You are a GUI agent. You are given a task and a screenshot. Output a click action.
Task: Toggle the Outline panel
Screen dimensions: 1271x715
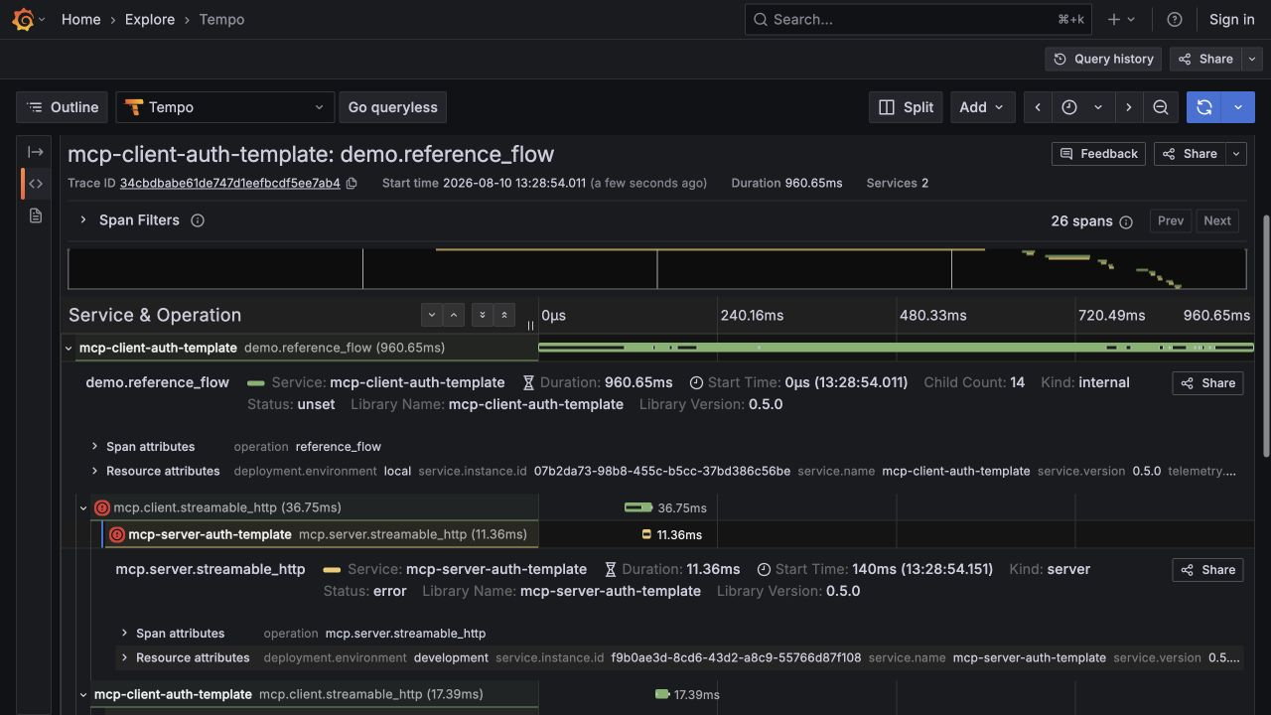(x=63, y=107)
